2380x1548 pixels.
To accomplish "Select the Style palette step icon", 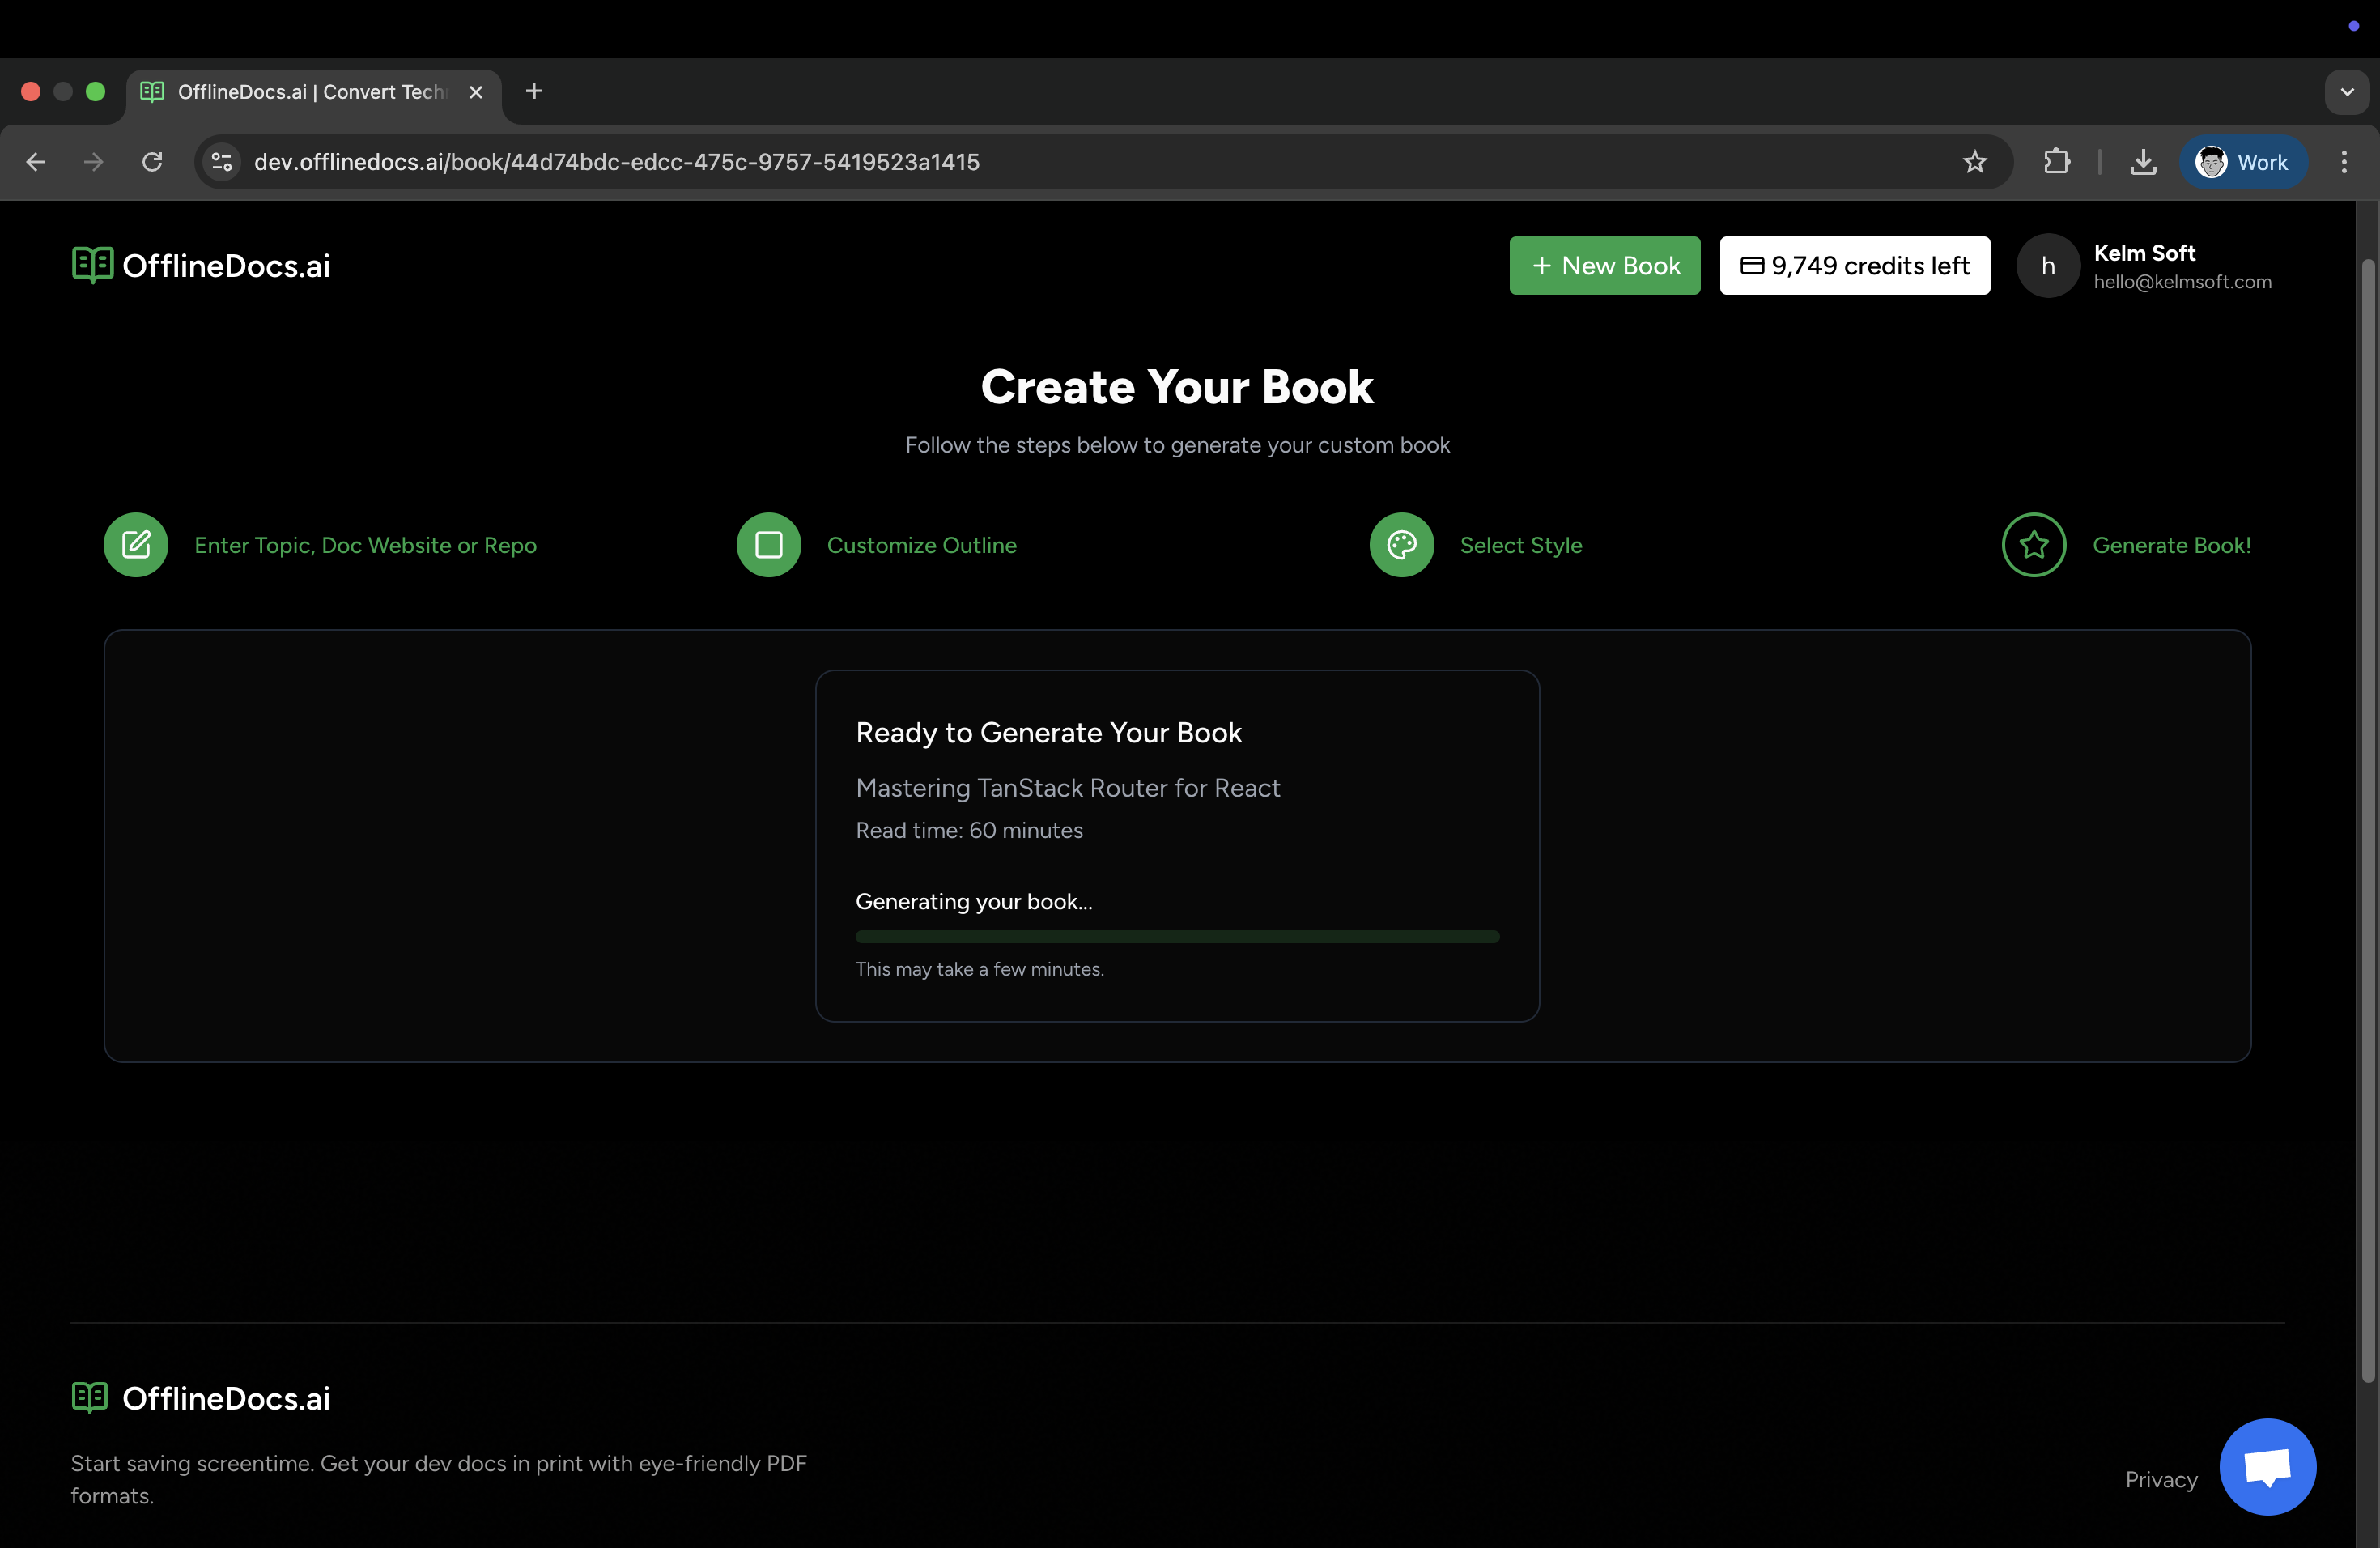I will tap(1401, 545).
